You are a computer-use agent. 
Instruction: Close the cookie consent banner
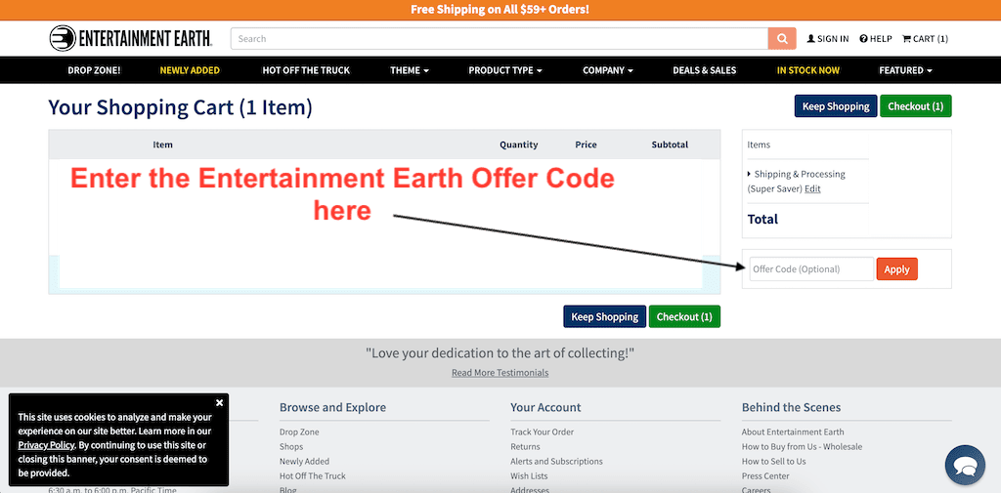click(x=219, y=402)
